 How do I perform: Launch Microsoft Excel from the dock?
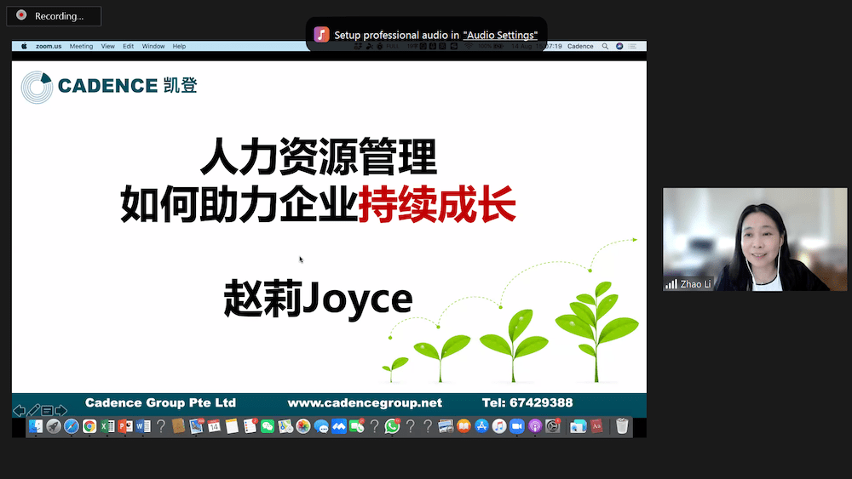pyautogui.click(x=107, y=426)
